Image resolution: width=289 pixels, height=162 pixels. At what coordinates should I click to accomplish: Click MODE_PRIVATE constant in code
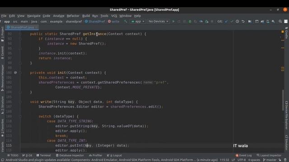pos(85,87)
